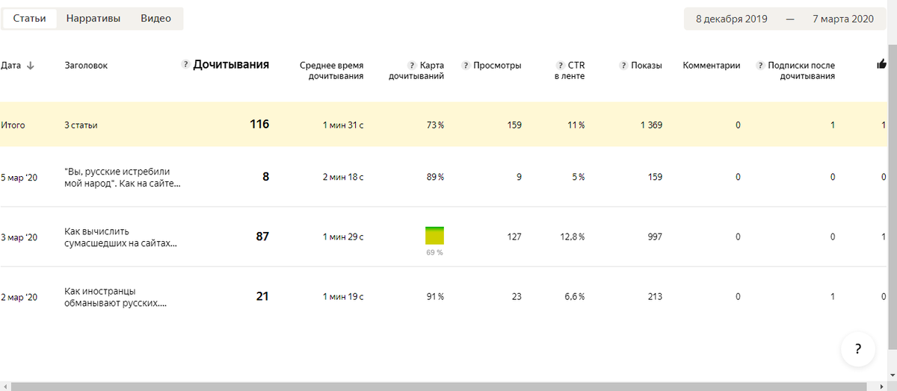Switch to the Видео tab

(x=155, y=19)
